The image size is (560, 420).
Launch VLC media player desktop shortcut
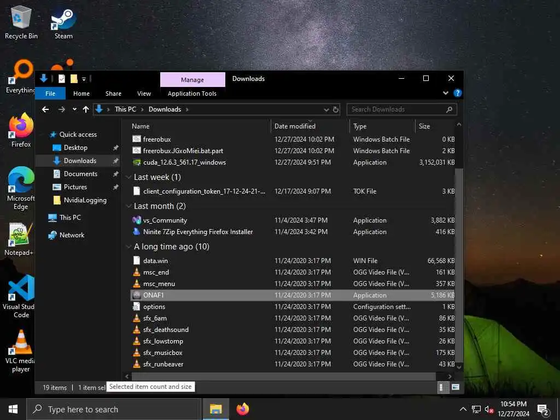21,352
